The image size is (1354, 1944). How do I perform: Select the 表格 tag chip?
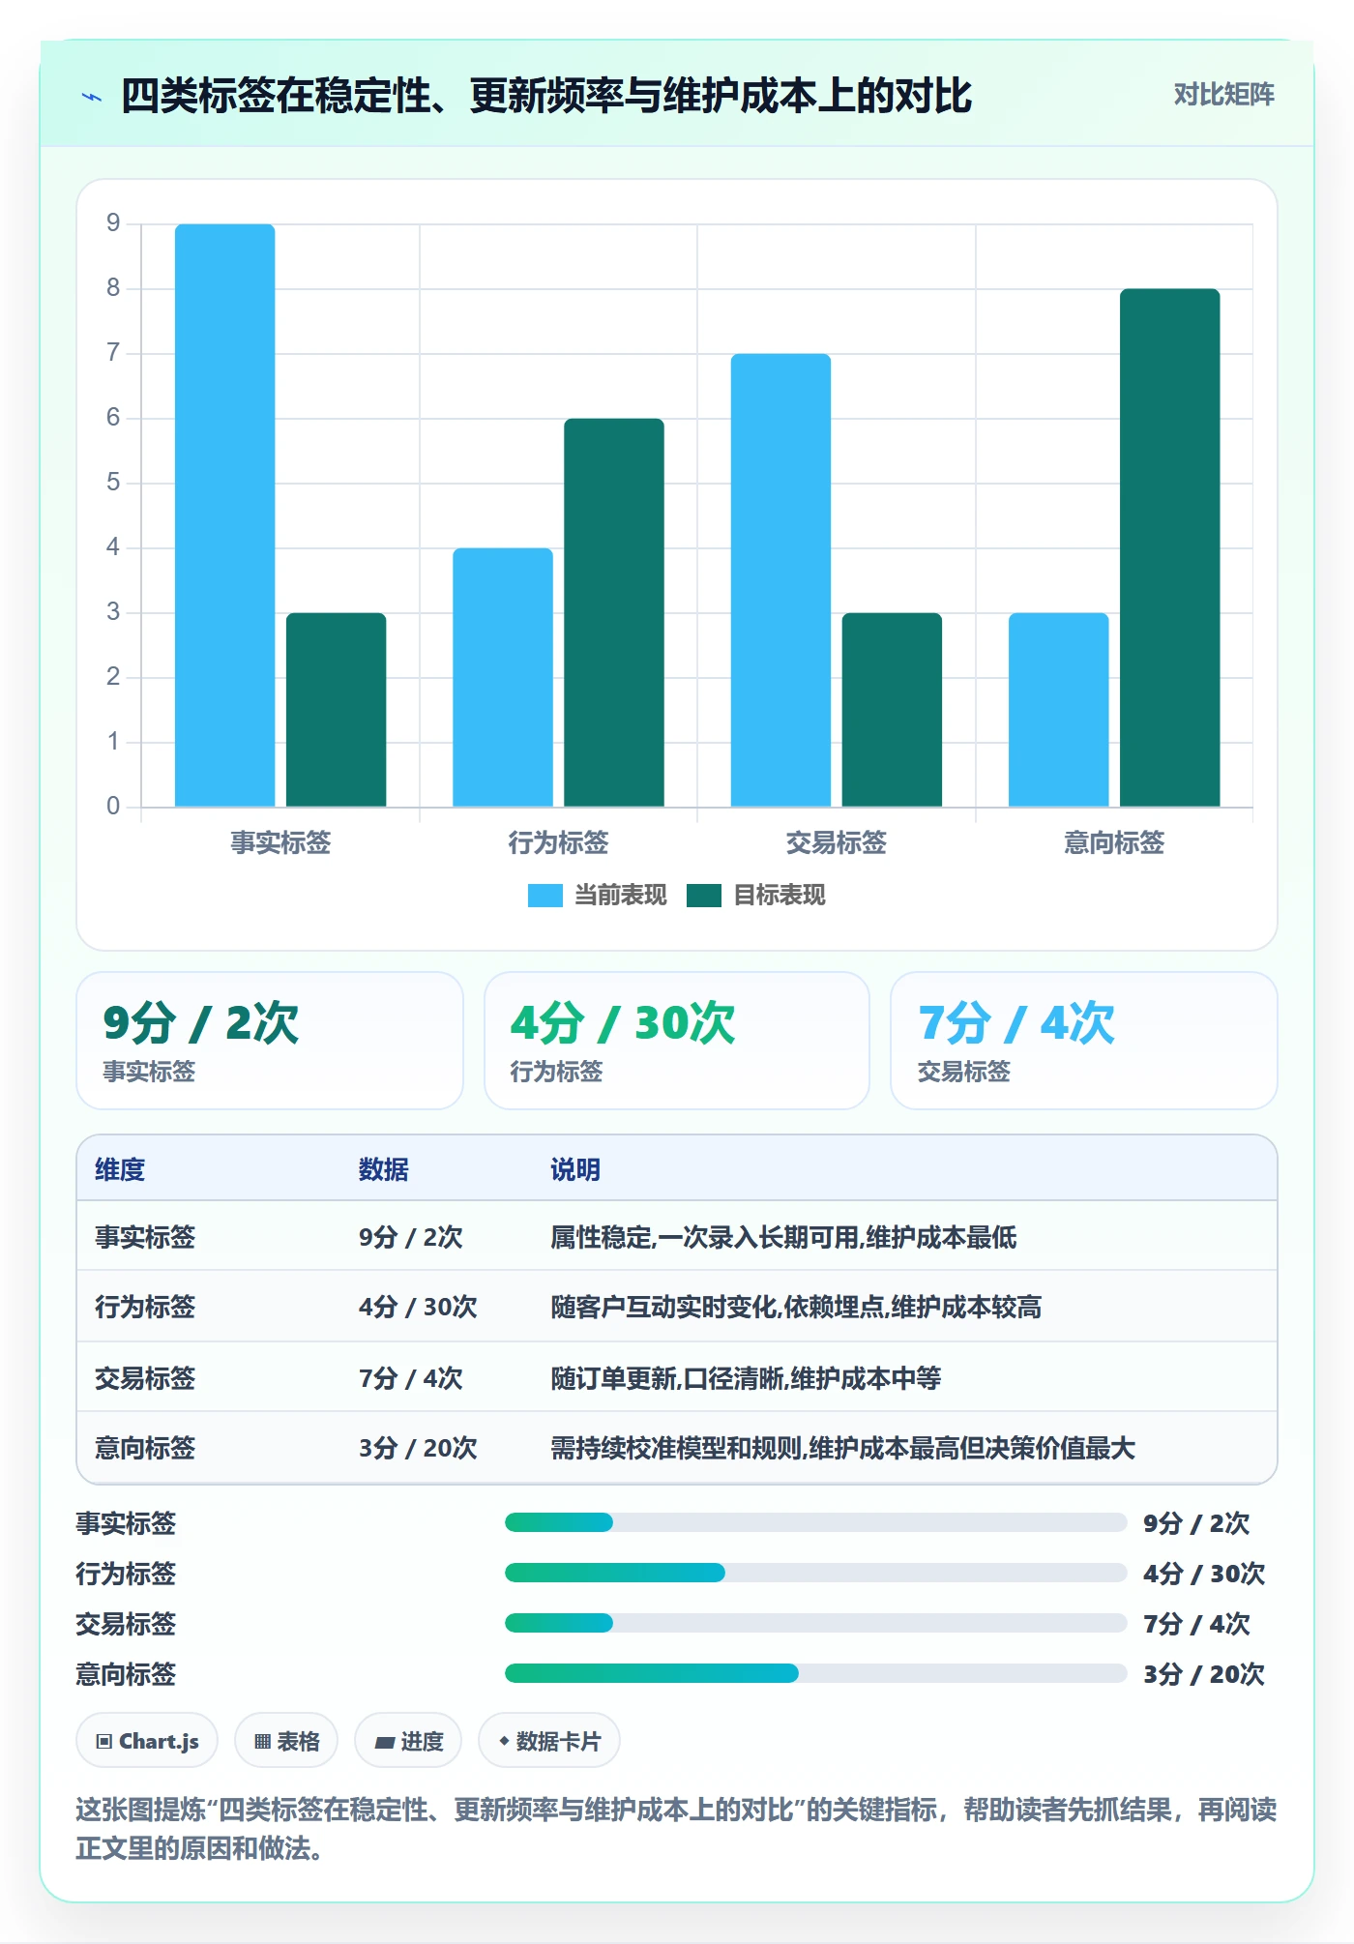[286, 1741]
